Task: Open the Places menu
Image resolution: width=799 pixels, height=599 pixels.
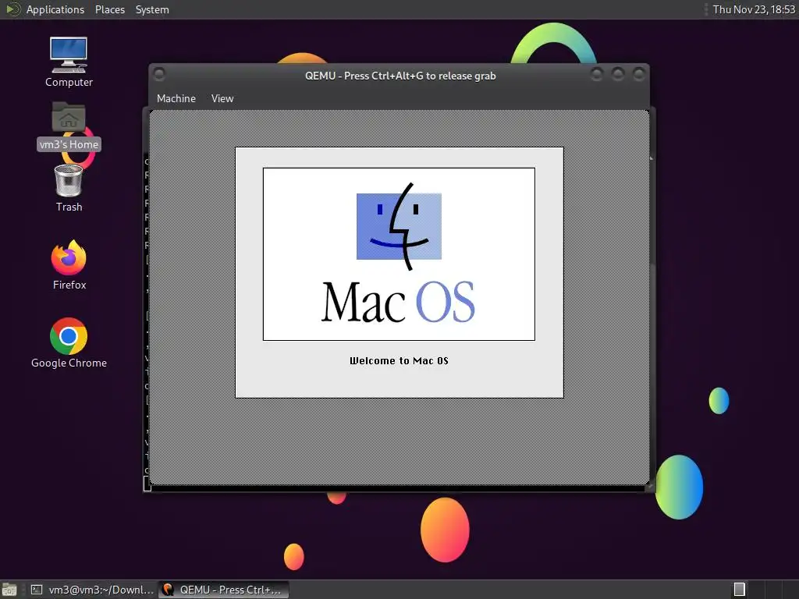Action: 109,9
